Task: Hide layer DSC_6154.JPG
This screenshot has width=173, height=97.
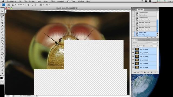Action: click(x=133, y=64)
